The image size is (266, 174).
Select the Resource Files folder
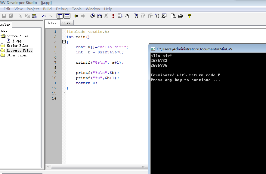click(19, 50)
